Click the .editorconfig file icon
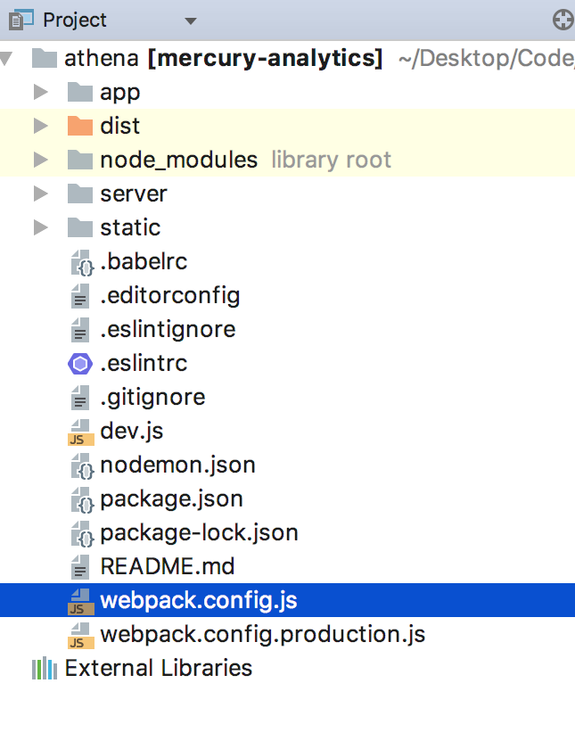Viewport: 575px width, 741px height. [x=80, y=296]
